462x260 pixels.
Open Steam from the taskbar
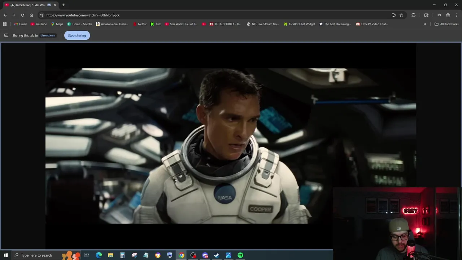pyautogui.click(x=217, y=255)
